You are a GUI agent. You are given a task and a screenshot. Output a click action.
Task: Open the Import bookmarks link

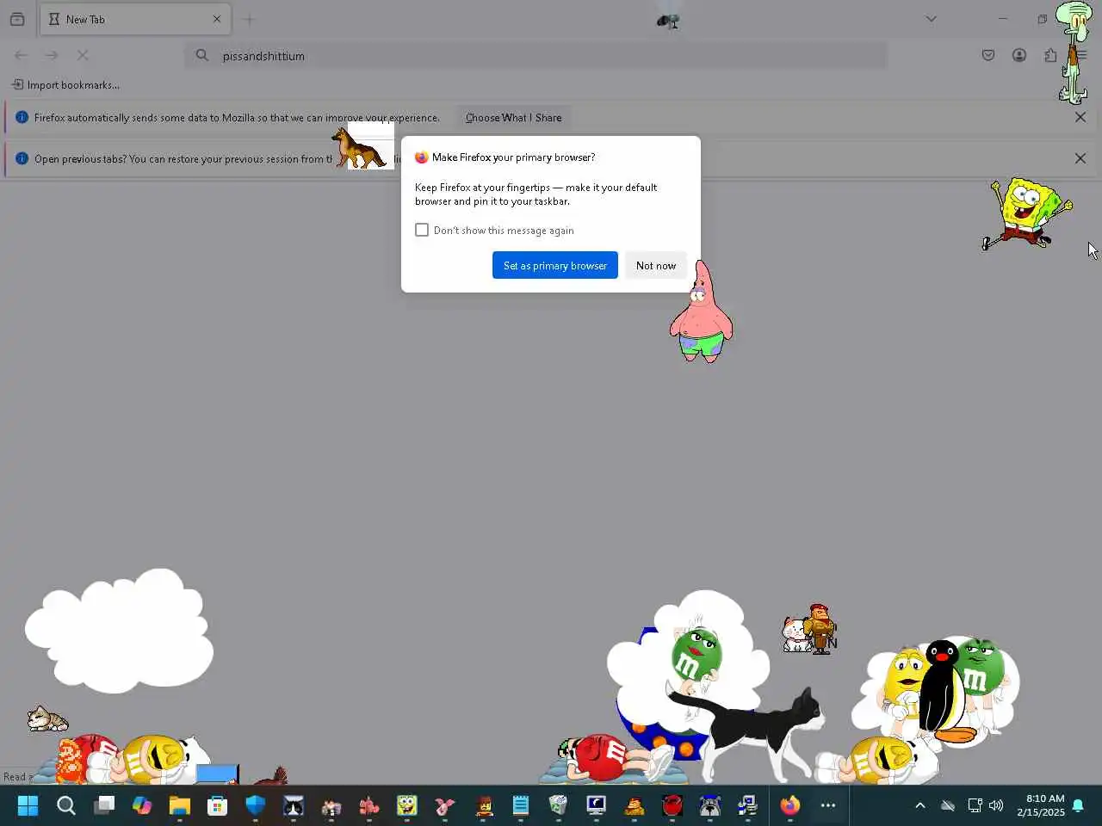[x=65, y=84]
